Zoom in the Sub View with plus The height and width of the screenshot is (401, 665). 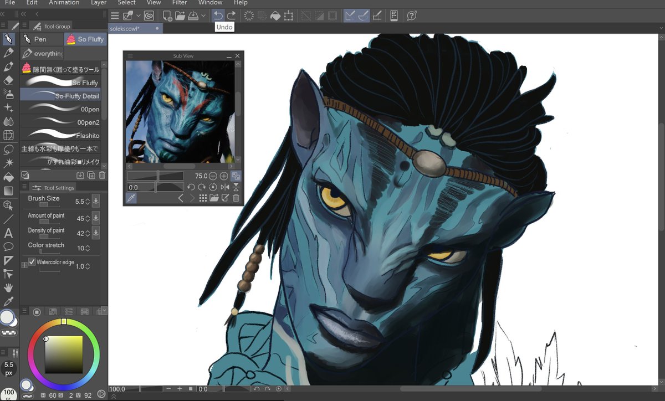tap(224, 176)
